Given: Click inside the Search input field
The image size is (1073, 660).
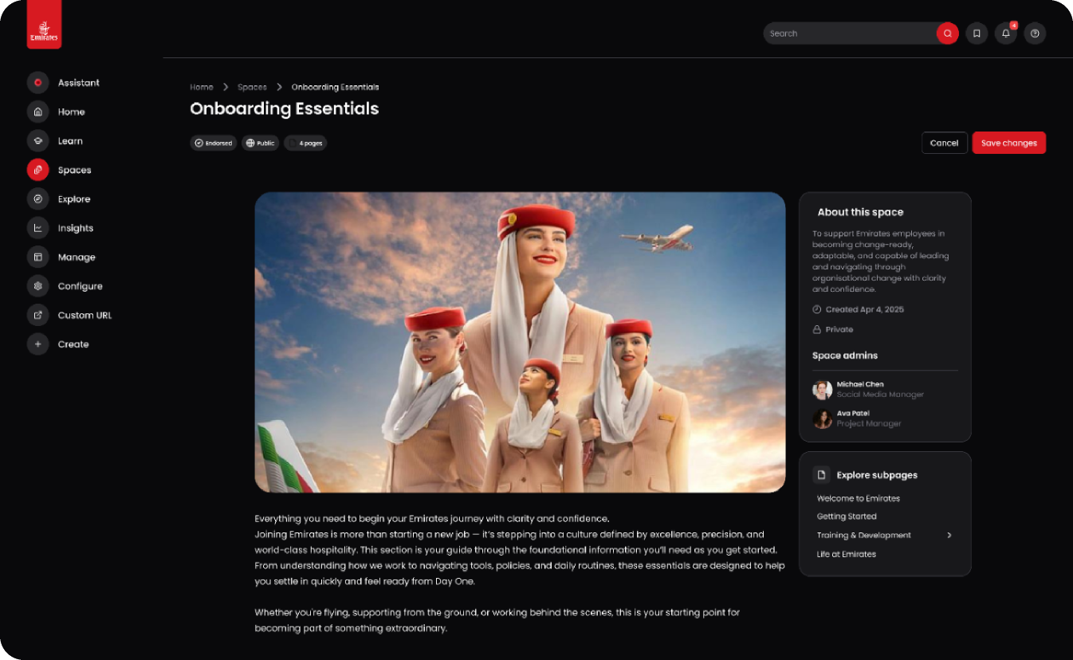Looking at the screenshot, I should (x=849, y=33).
